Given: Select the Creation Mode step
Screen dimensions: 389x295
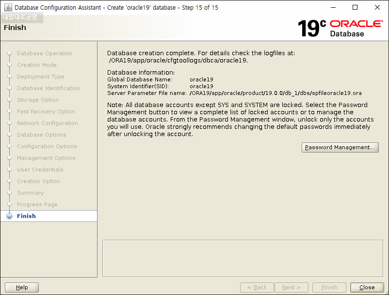Looking at the screenshot, I should point(37,64).
